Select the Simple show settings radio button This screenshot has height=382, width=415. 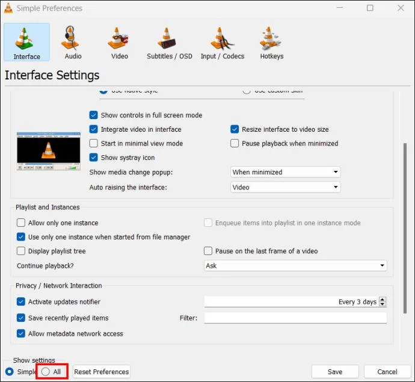pos(9,372)
